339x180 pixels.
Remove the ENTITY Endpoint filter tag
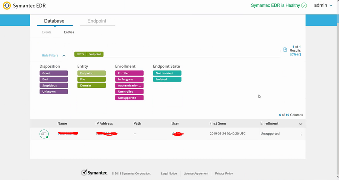[89, 54]
